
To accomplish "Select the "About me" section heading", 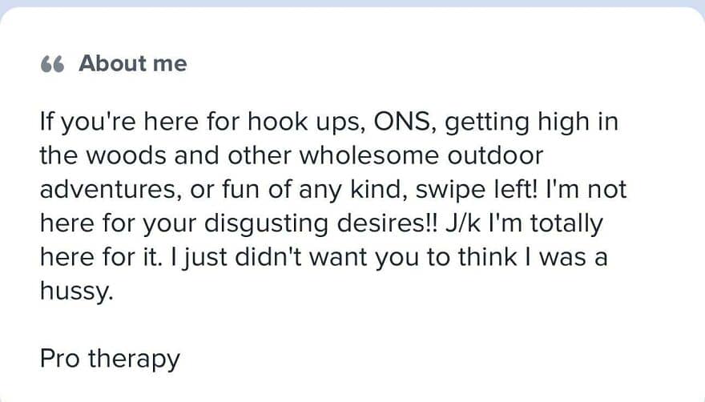I will coord(132,63).
